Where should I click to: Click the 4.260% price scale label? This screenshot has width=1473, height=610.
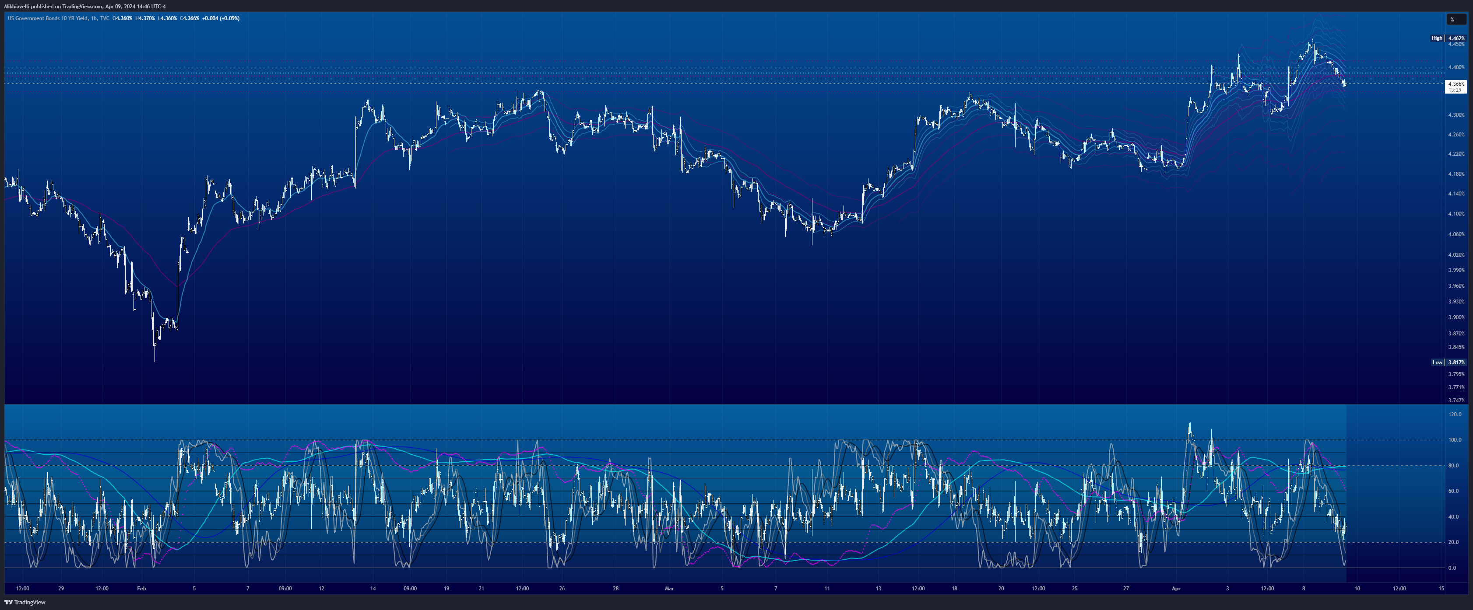click(1456, 135)
